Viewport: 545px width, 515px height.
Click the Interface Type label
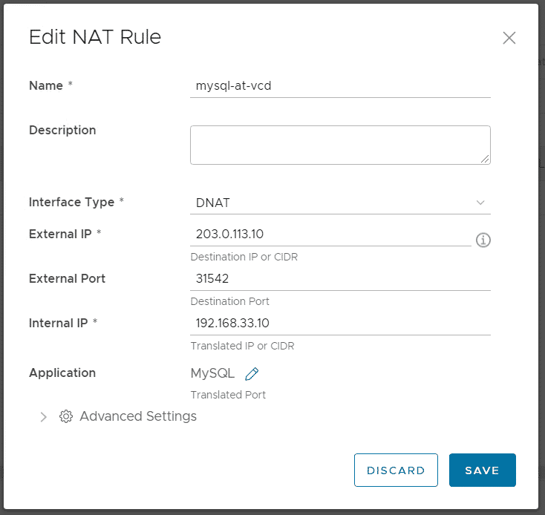(x=71, y=202)
